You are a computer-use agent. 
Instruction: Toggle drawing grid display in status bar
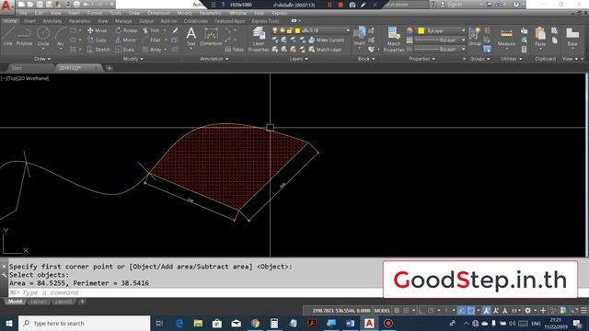tap(397, 311)
